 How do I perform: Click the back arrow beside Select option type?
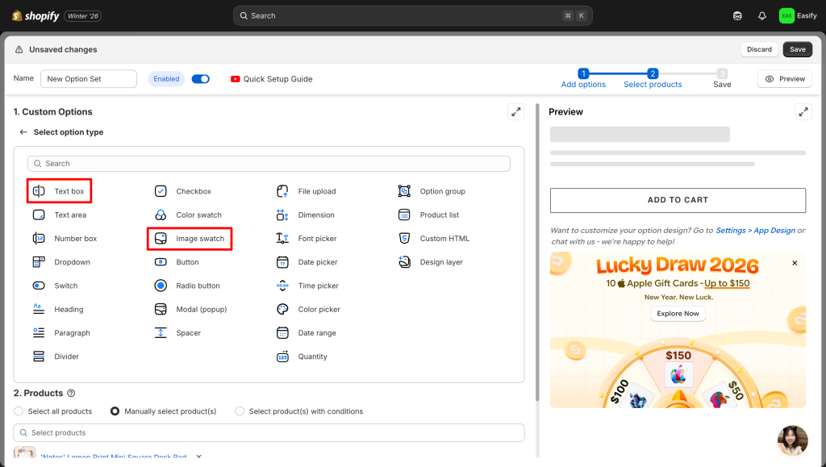click(x=23, y=132)
